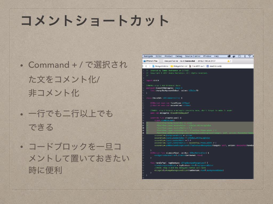
Task: Open the Editor menu
Action: tap(159, 56)
